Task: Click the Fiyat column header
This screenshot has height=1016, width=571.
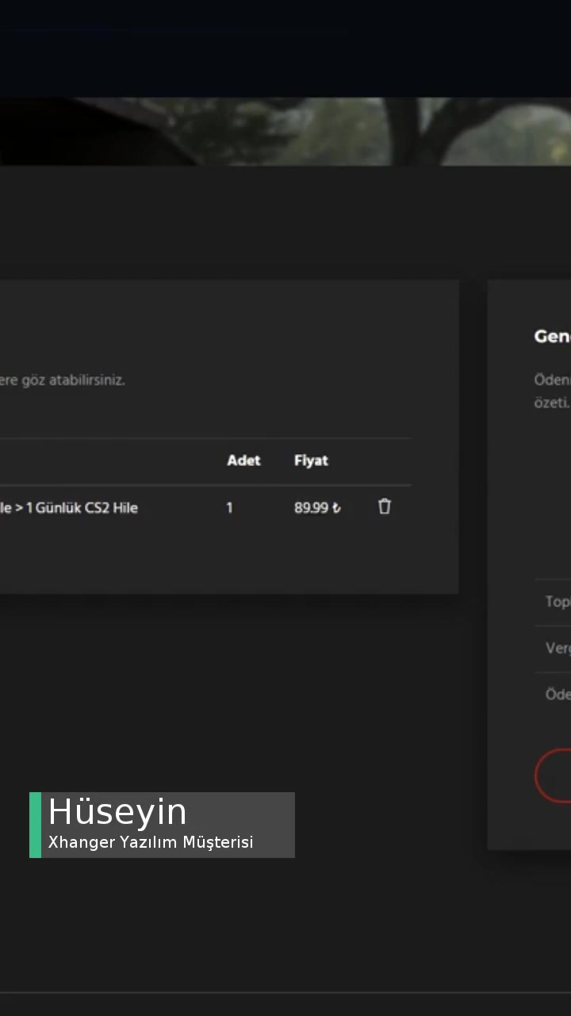Action: coord(311,460)
